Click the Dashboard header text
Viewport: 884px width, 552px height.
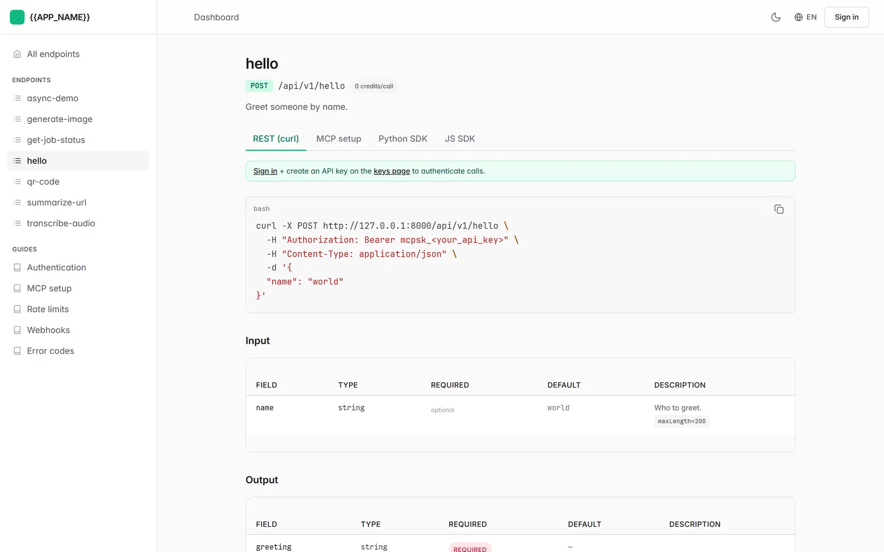(x=217, y=17)
